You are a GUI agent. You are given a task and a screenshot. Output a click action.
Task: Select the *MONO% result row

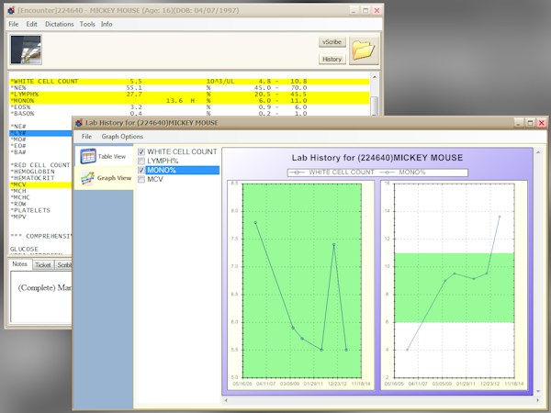189,101
